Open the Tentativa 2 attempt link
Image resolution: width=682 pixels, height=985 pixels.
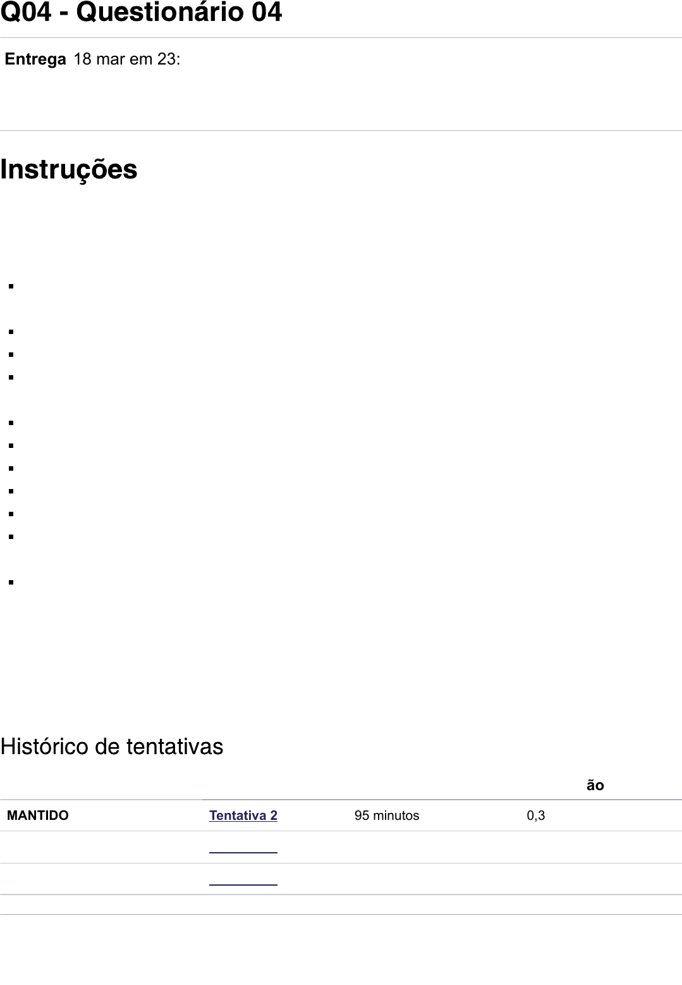coord(243,815)
